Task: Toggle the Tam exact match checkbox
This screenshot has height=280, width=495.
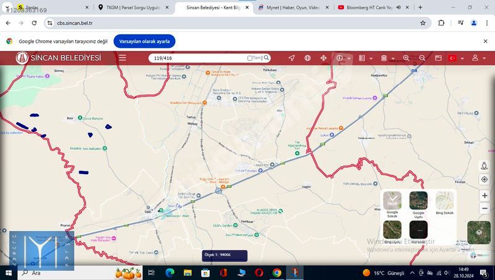Action: coord(250,58)
